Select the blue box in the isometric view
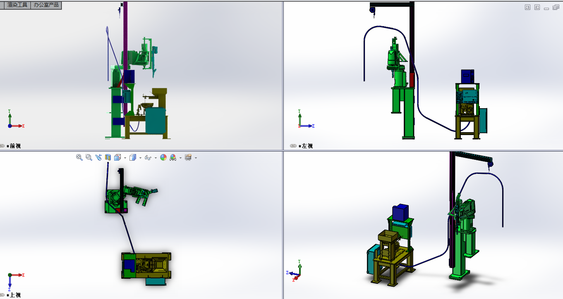This screenshot has width=563, height=299. [400, 212]
